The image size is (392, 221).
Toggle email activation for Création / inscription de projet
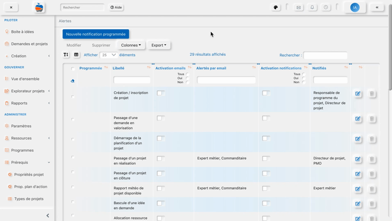(161, 93)
